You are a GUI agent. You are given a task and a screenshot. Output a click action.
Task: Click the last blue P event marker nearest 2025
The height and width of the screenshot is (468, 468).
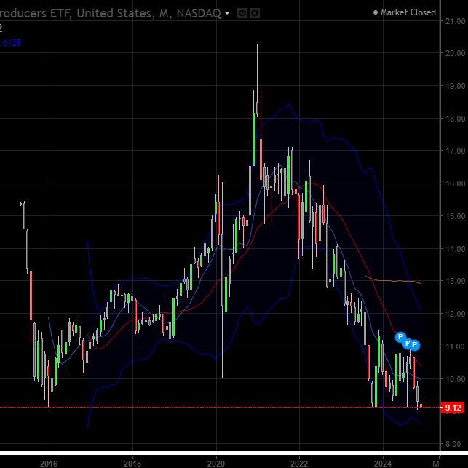click(414, 345)
